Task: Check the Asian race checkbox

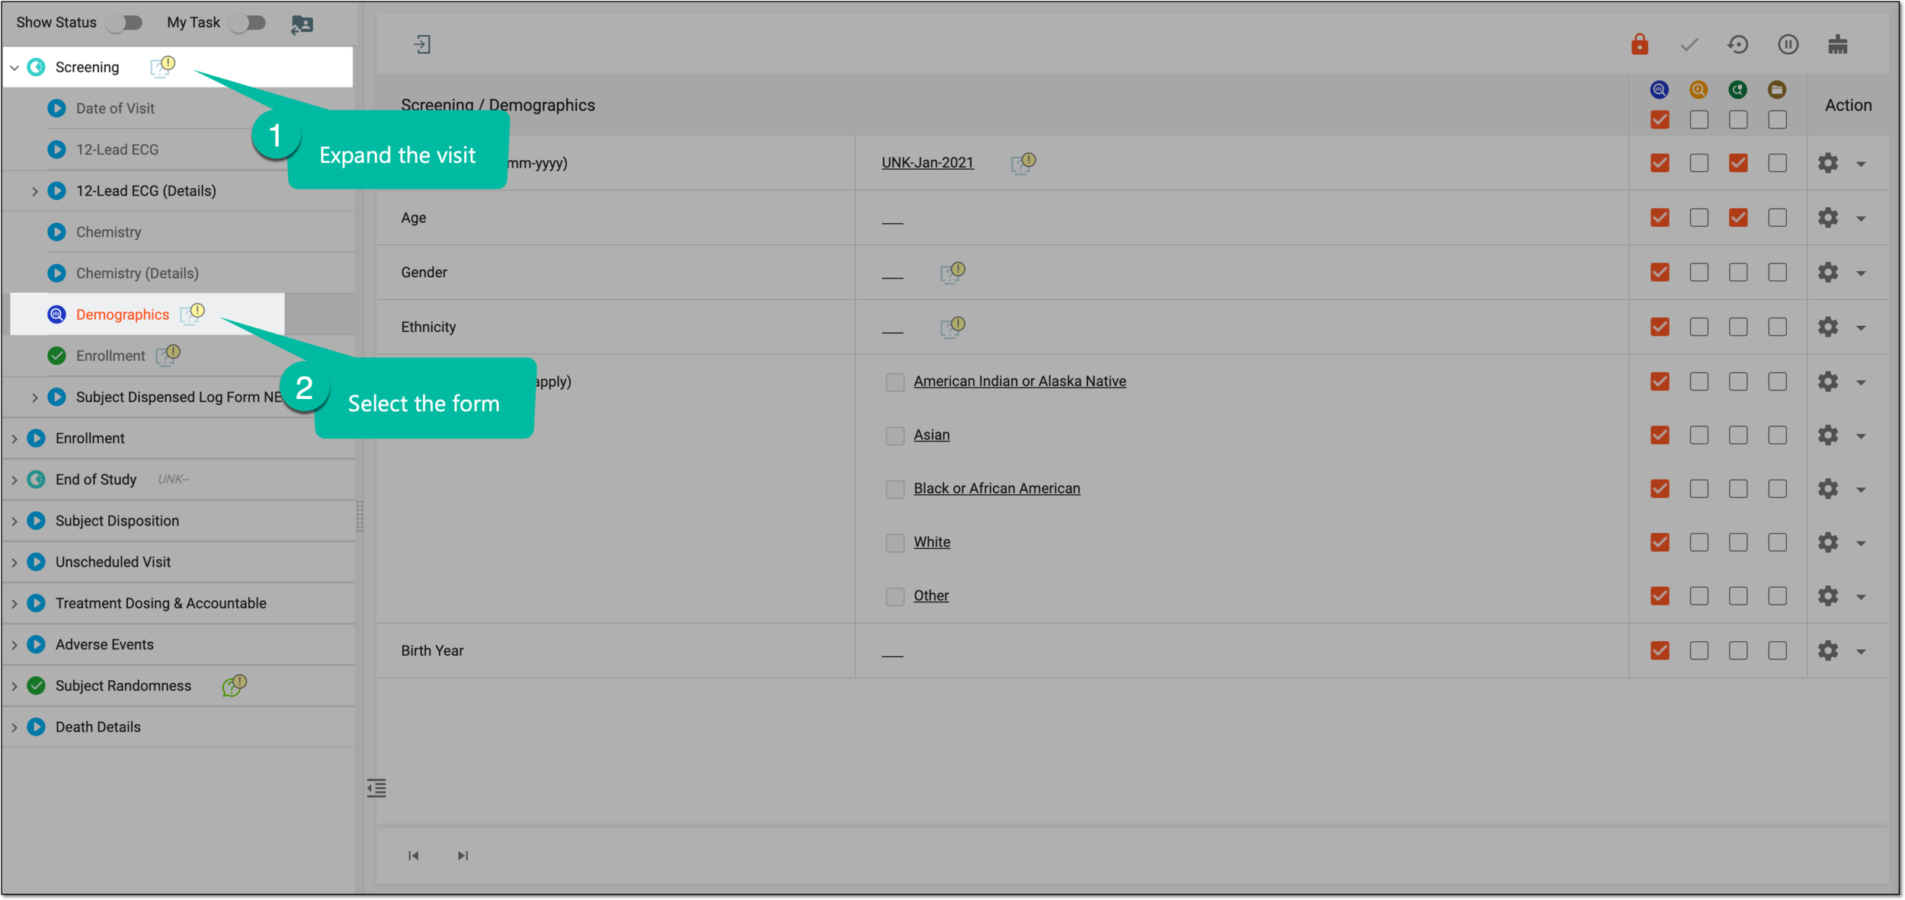Action: coord(895,436)
